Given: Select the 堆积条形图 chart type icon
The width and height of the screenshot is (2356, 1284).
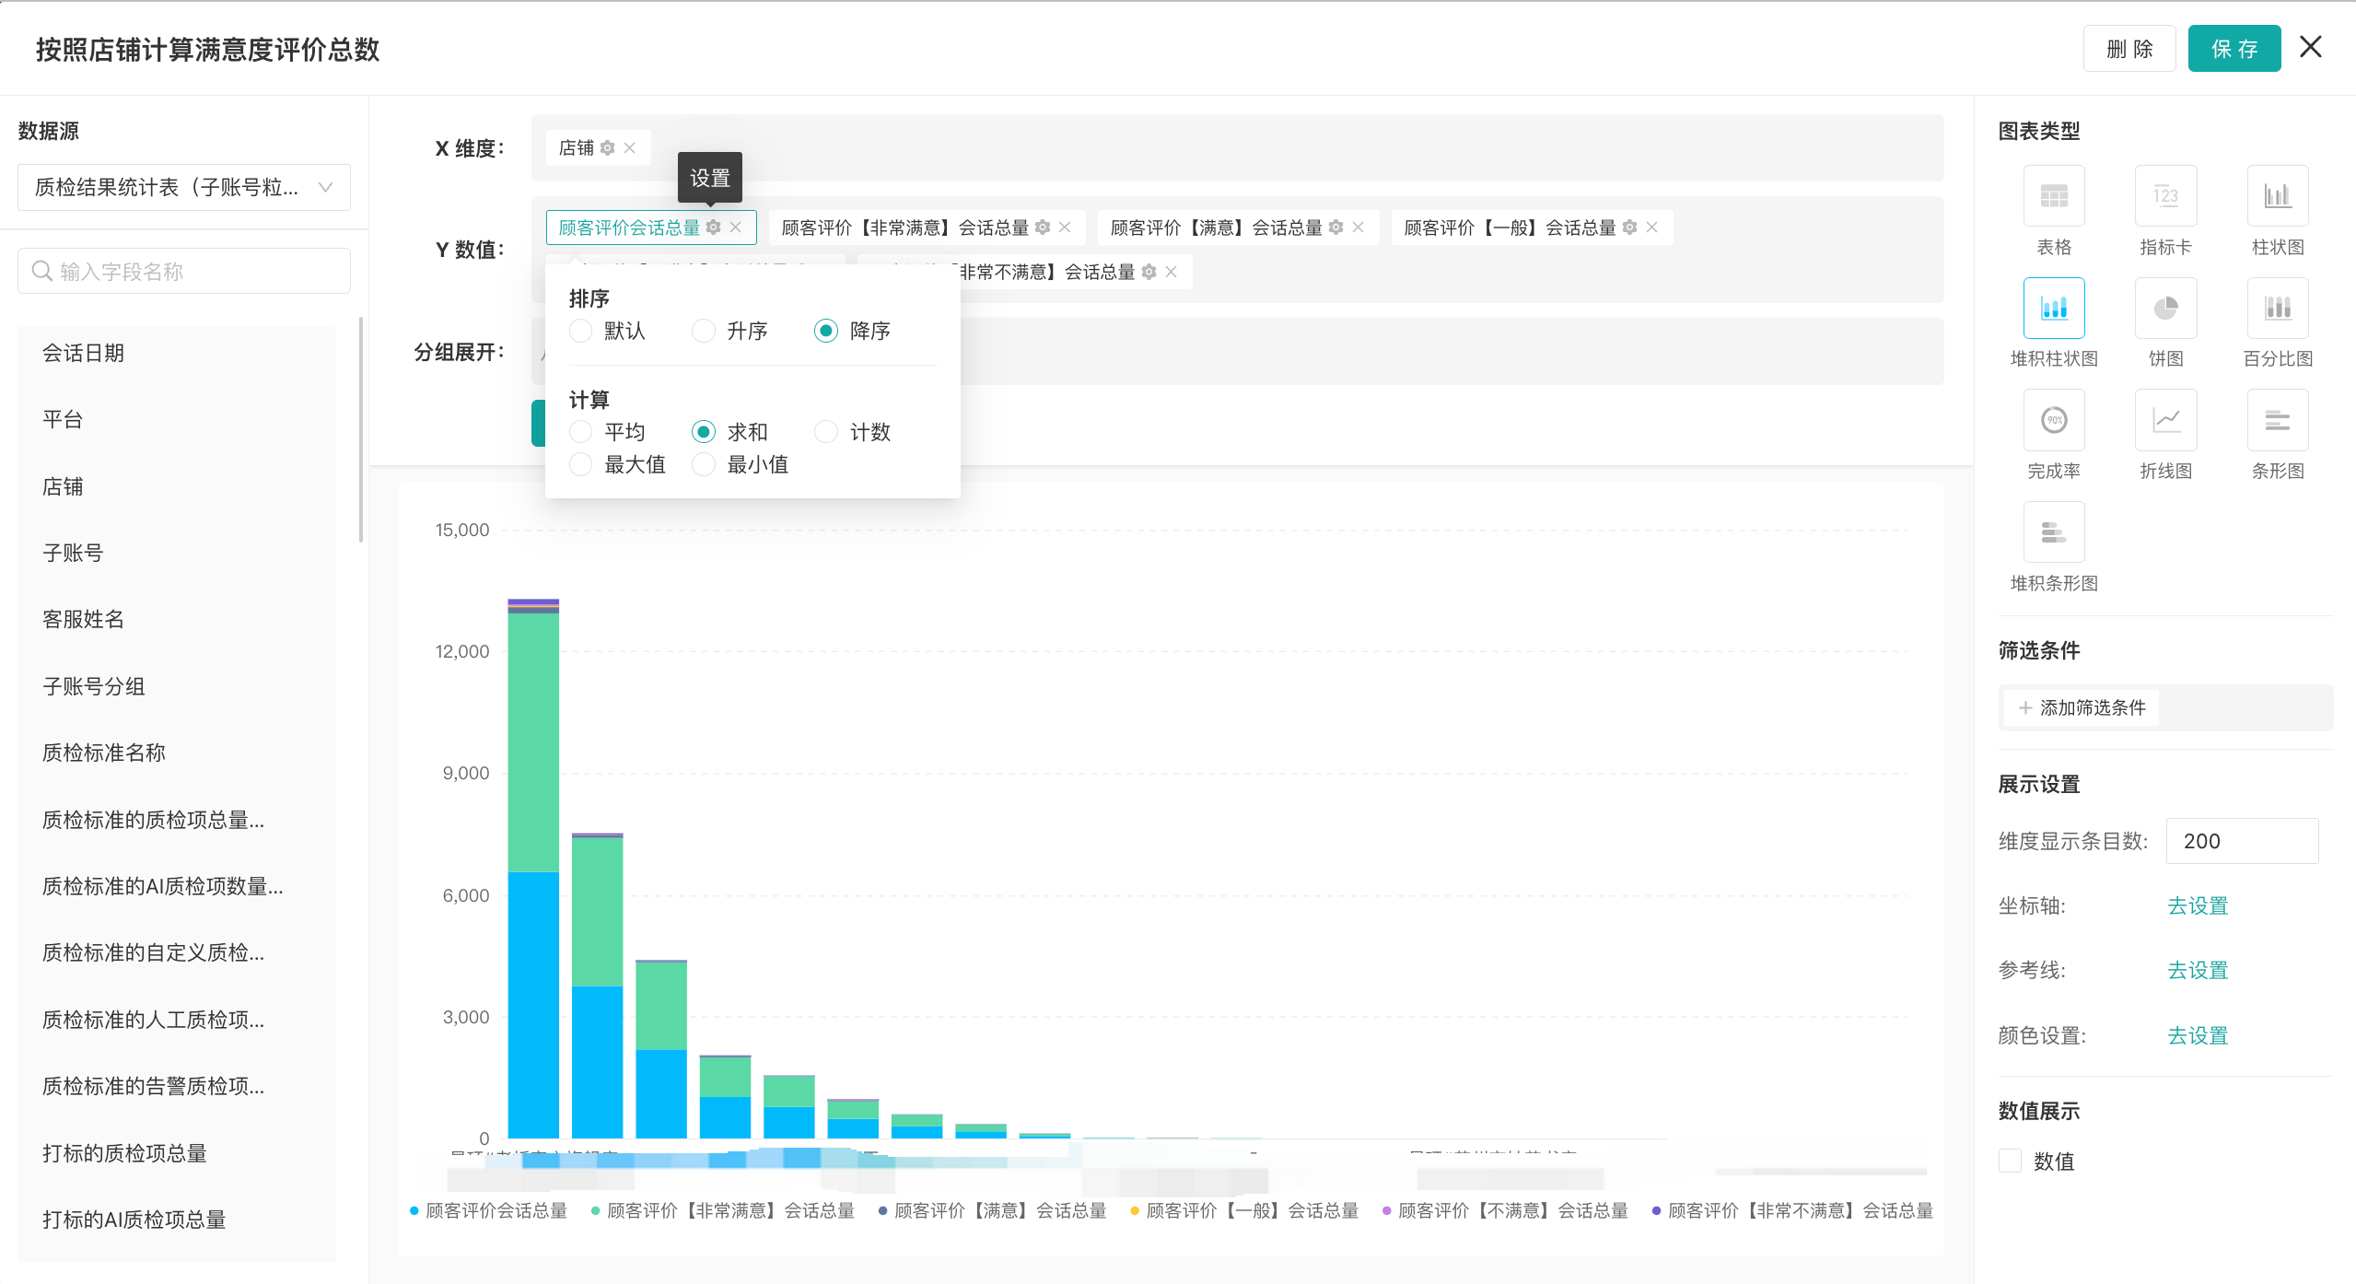Looking at the screenshot, I should coord(2053,532).
